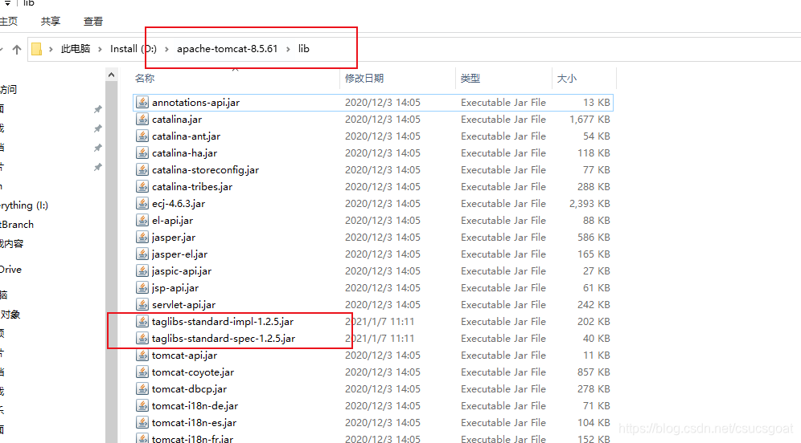This screenshot has height=443, width=801.
Task: Go up one folder with the up arrow
Action: (x=17, y=49)
